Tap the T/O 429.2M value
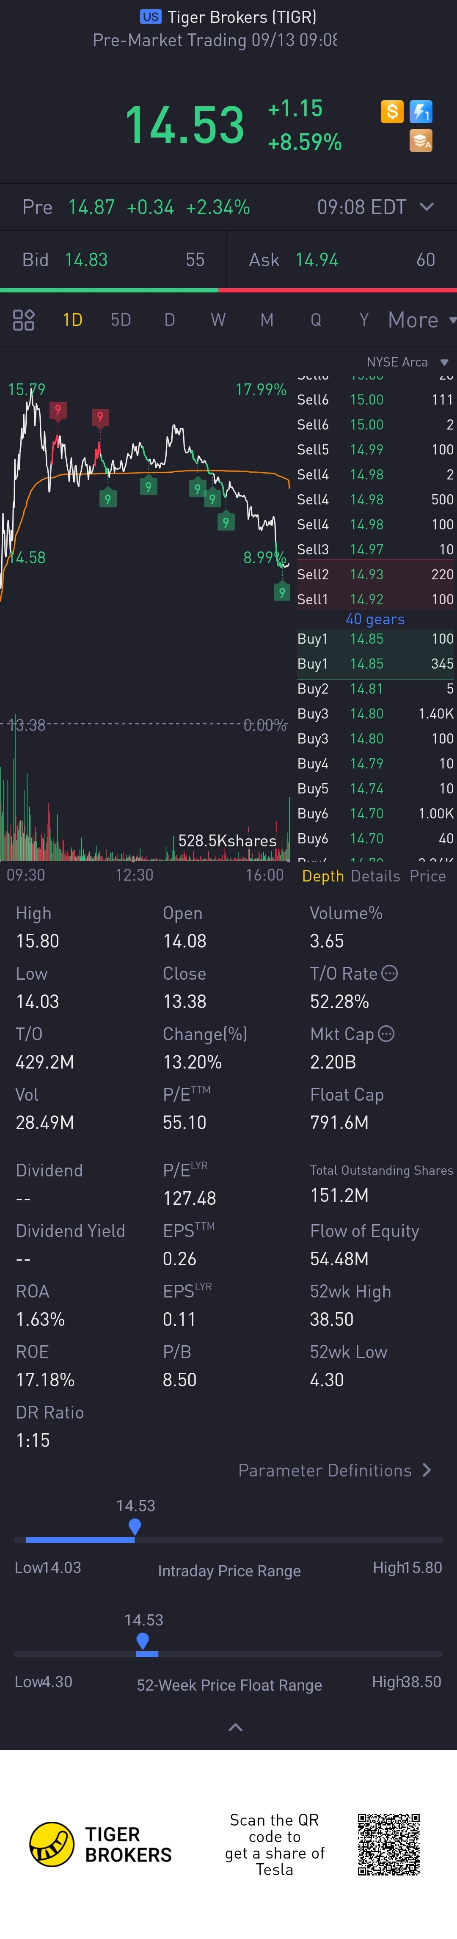457x1939 pixels. tap(44, 1062)
